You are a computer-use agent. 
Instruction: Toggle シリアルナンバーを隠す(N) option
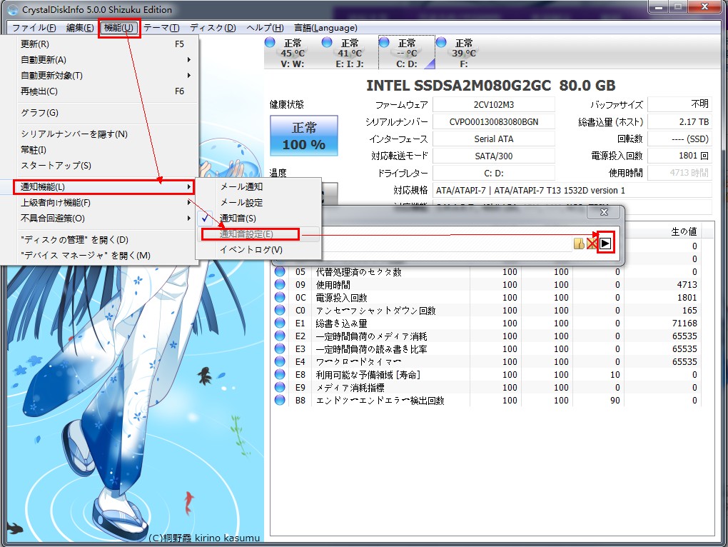(x=102, y=134)
